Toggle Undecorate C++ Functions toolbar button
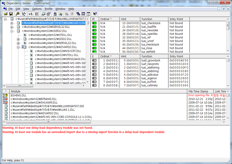The width and height of the screenshot is (232, 164). [x=37, y=14]
